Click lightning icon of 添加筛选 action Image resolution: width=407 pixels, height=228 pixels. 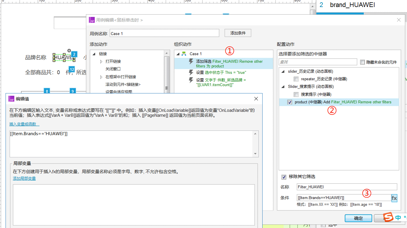pyautogui.click(x=191, y=62)
